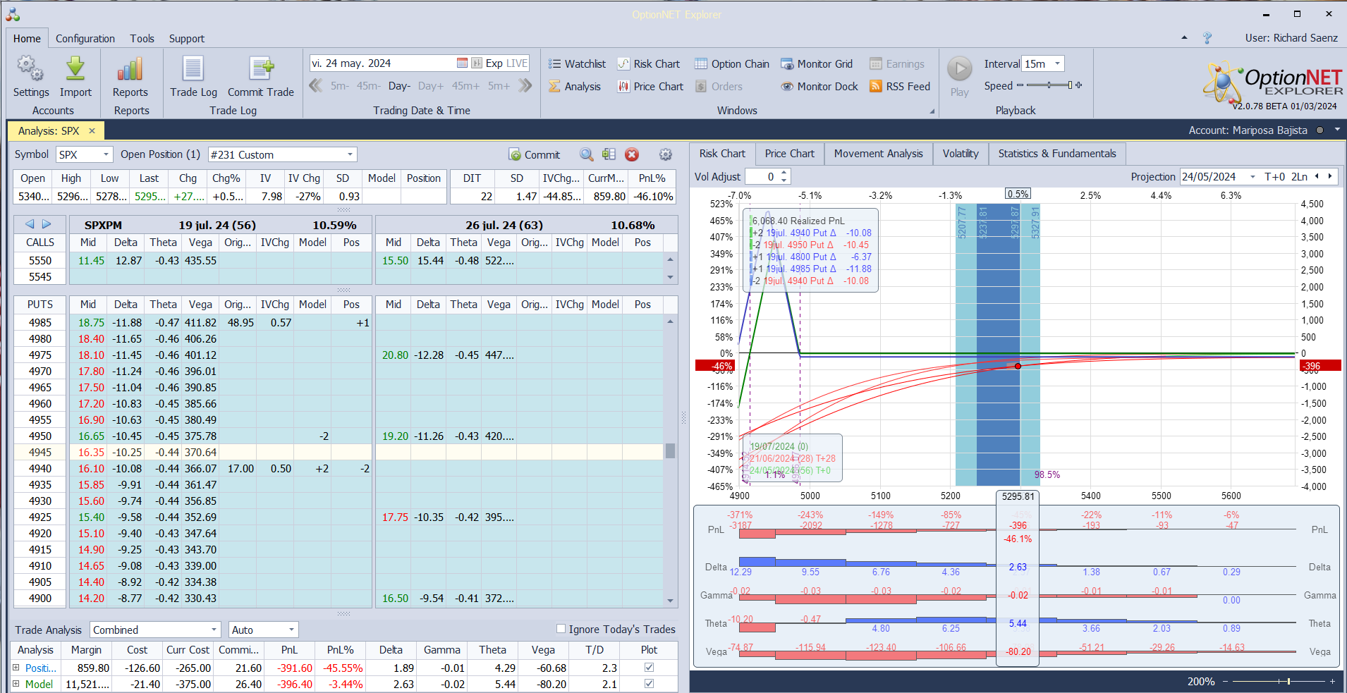Toggle the account status circle next to Mariposa Bajista
The width and height of the screenshot is (1347, 693).
1319,130
